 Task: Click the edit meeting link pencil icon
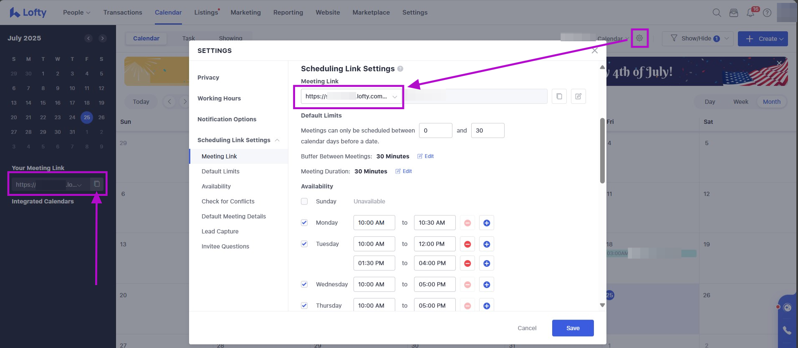(578, 96)
